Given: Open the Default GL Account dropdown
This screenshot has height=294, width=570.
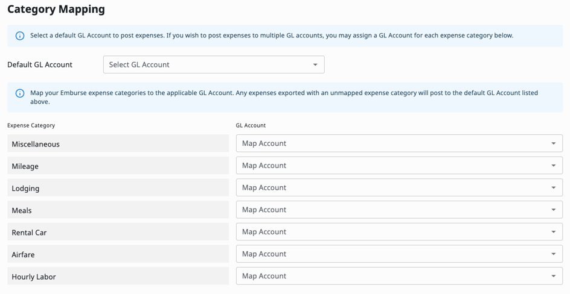Looking at the screenshot, I should click(x=214, y=64).
